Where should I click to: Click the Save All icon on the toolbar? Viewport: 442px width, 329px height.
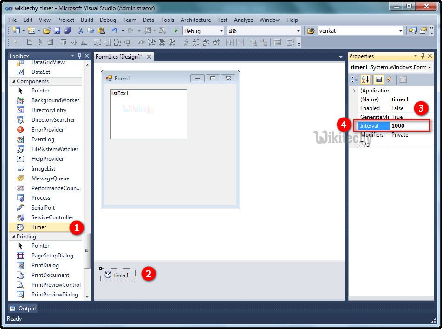68,31
